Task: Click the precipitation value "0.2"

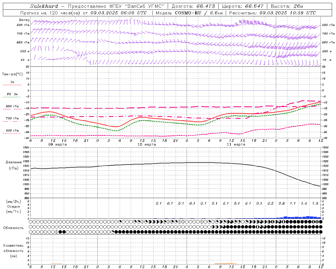Action: point(270,203)
